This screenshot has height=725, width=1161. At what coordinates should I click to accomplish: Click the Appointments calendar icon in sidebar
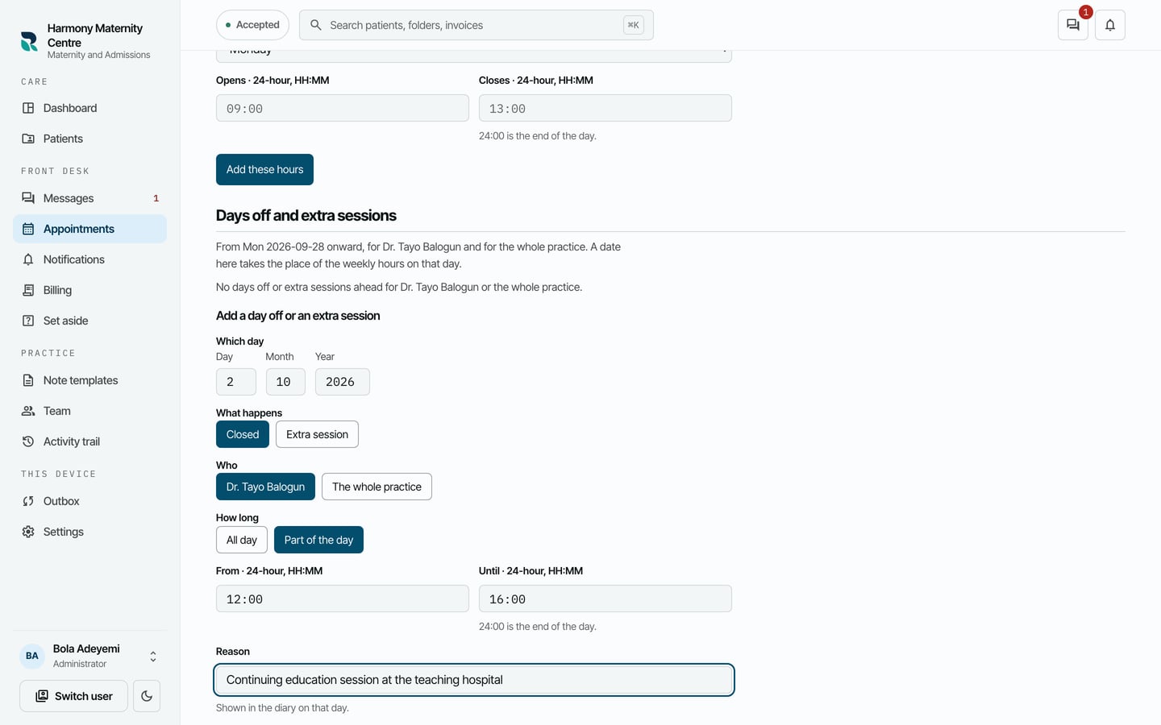[28, 229]
